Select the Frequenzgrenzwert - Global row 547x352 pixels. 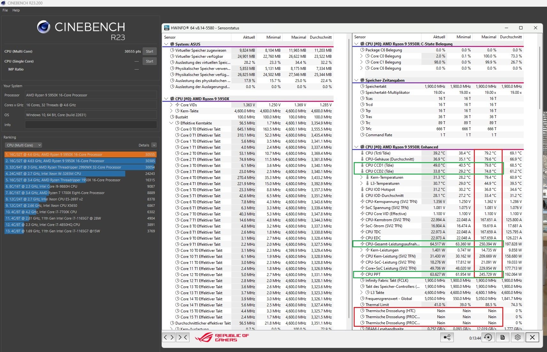click(438, 299)
